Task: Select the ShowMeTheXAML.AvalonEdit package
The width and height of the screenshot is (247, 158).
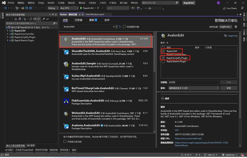Action: [106, 52]
